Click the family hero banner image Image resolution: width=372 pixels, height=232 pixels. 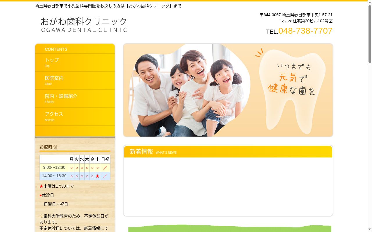(228, 90)
